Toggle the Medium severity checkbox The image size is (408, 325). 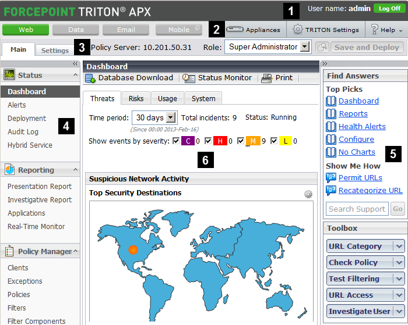[x=241, y=141]
